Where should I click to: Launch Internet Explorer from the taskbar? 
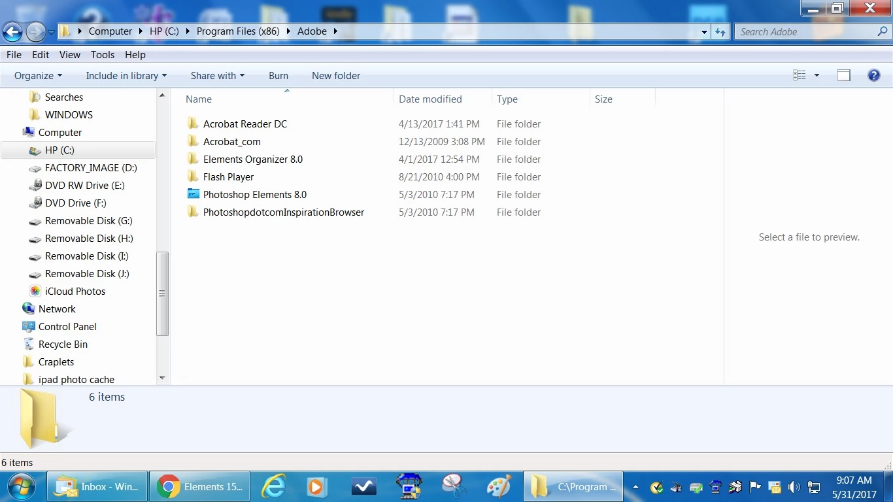(274, 487)
